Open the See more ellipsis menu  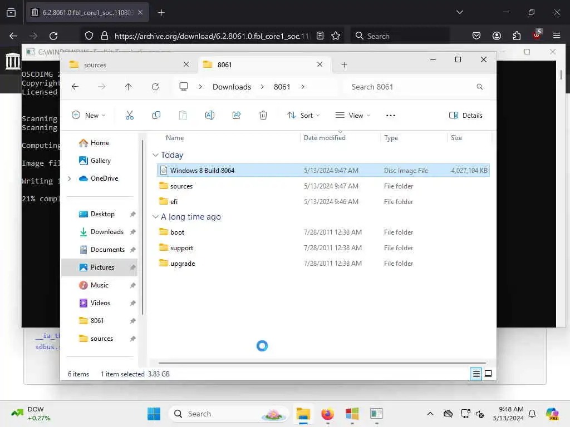tap(390, 116)
